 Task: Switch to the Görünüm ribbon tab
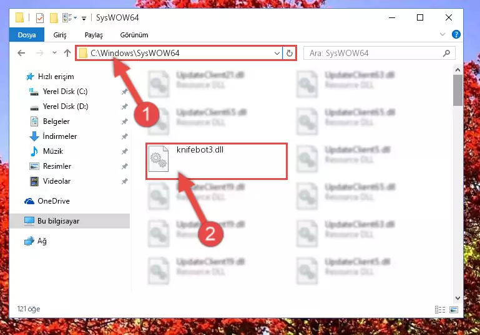click(x=134, y=35)
